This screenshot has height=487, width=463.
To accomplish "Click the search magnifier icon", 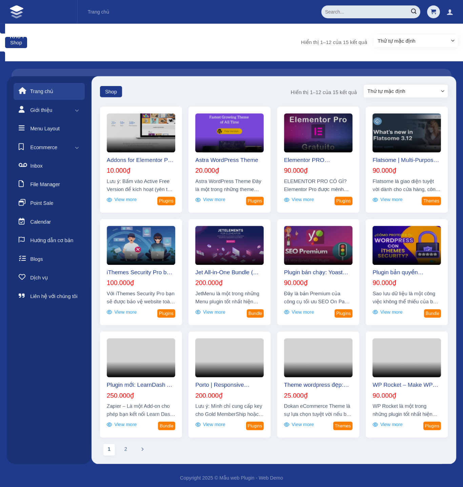I will click(x=414, y=11).
